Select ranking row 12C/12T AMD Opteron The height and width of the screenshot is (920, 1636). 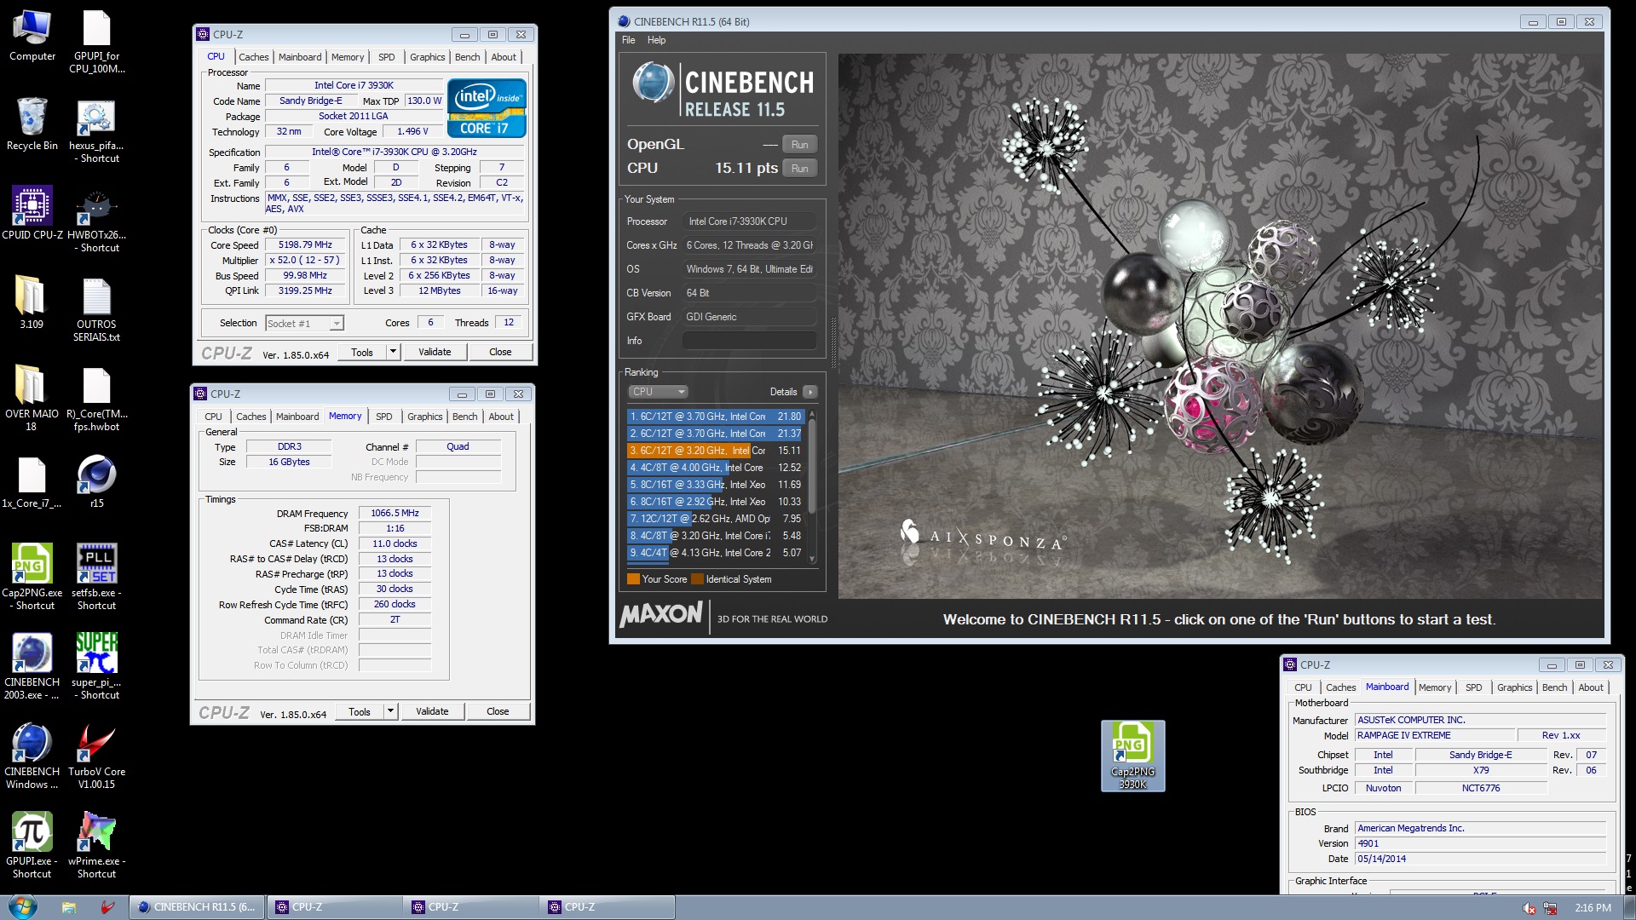717,519
